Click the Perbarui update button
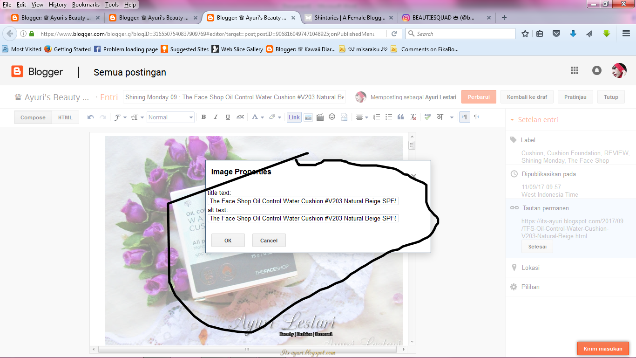 click(479, 97)
